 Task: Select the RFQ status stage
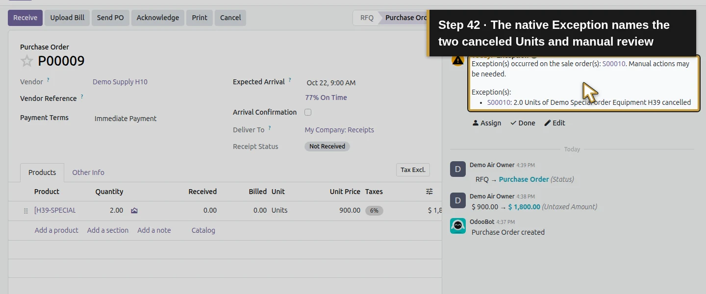click(x=367, y=18)
